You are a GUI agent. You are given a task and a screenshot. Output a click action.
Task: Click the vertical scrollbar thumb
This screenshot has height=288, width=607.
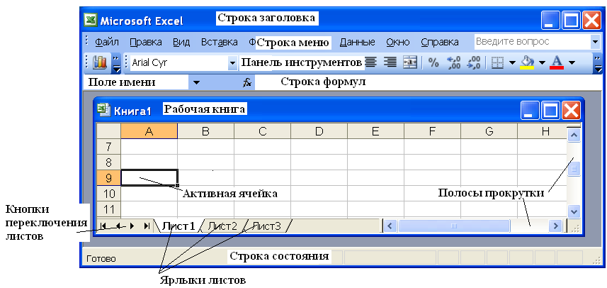click(574, 169)
